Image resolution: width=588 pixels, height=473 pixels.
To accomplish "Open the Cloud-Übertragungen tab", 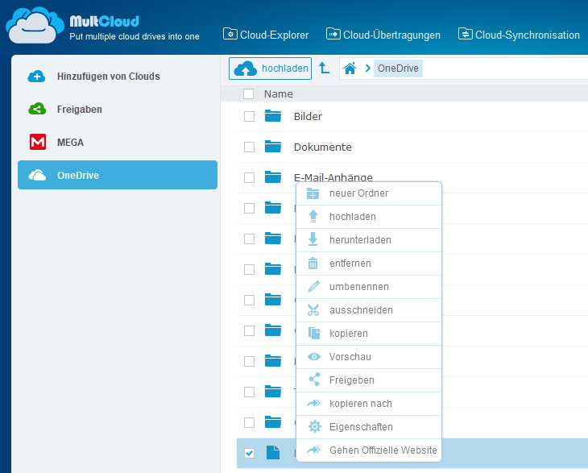I will 383,35.
